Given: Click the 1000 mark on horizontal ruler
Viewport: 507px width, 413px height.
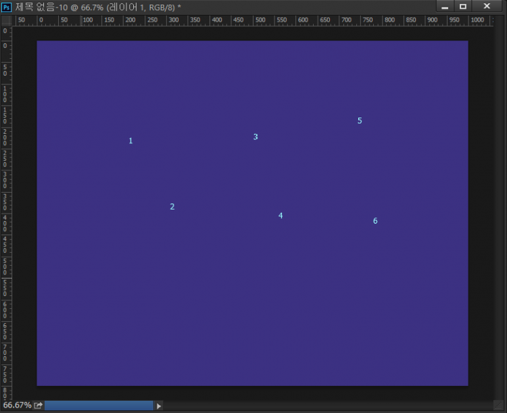Looking at the screenshot, I should click(x=477, y=21).
